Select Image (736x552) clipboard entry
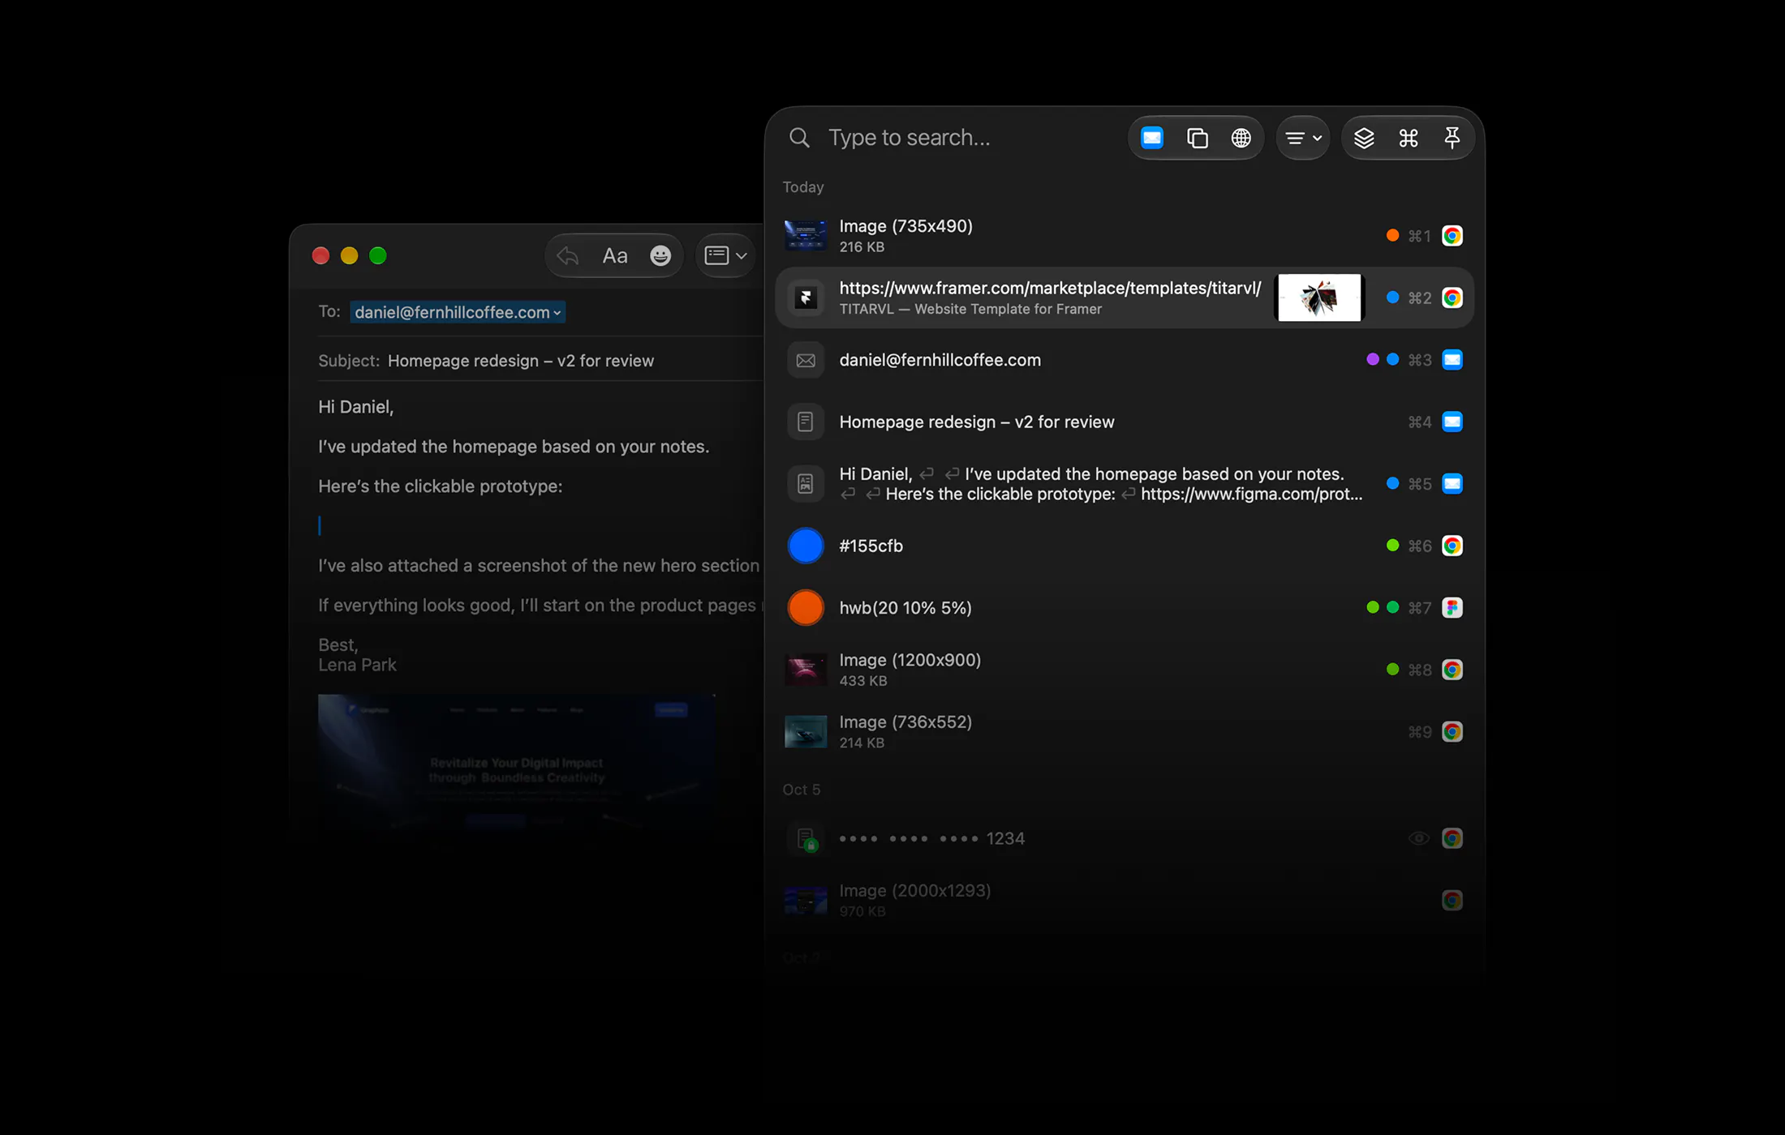 [1125, 732]
